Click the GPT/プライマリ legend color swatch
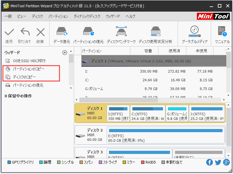 tap(9, 162)
